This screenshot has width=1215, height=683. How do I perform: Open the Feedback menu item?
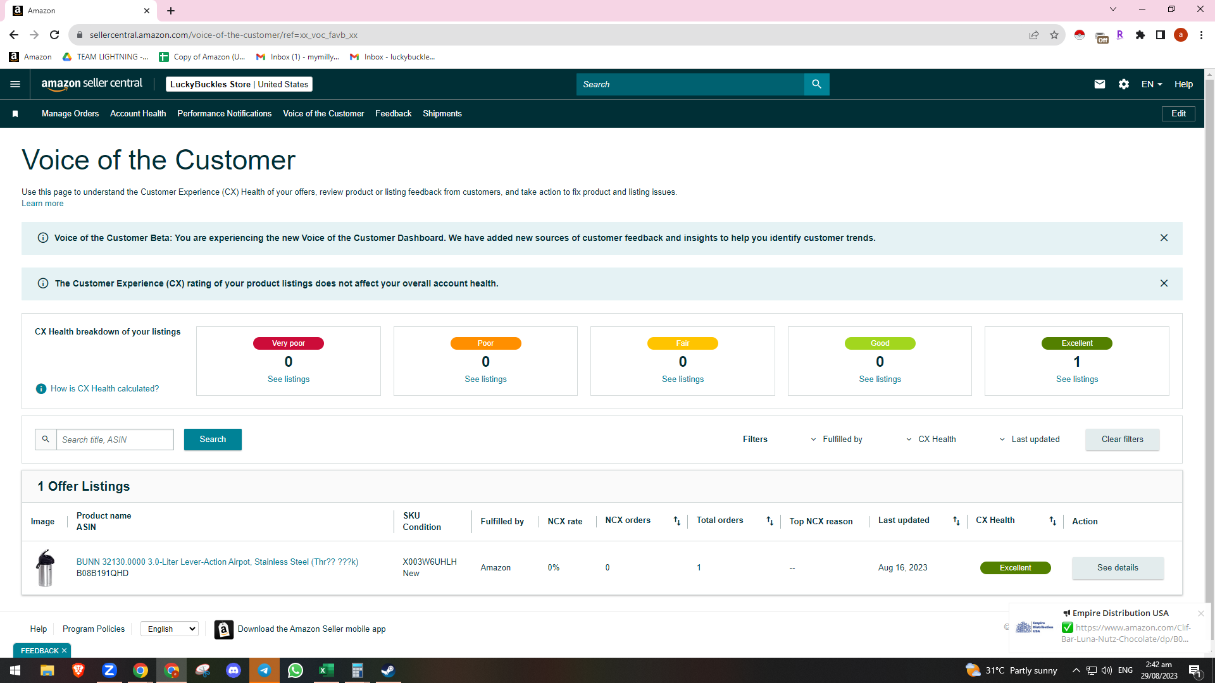(394, 114)
